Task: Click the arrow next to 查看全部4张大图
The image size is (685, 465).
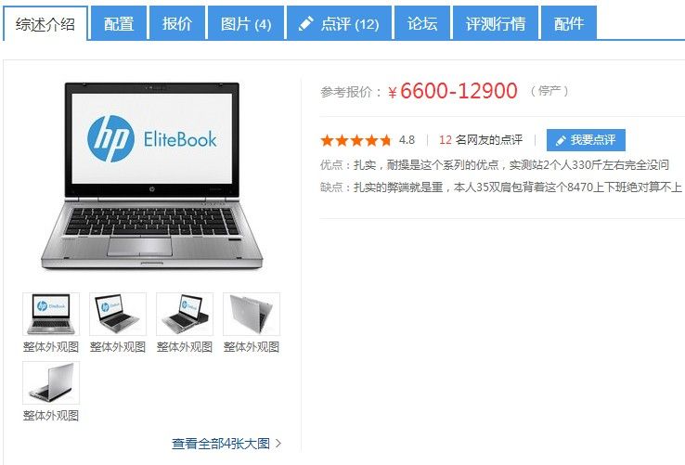Action: pyautogui.click(x=278, y=444)
